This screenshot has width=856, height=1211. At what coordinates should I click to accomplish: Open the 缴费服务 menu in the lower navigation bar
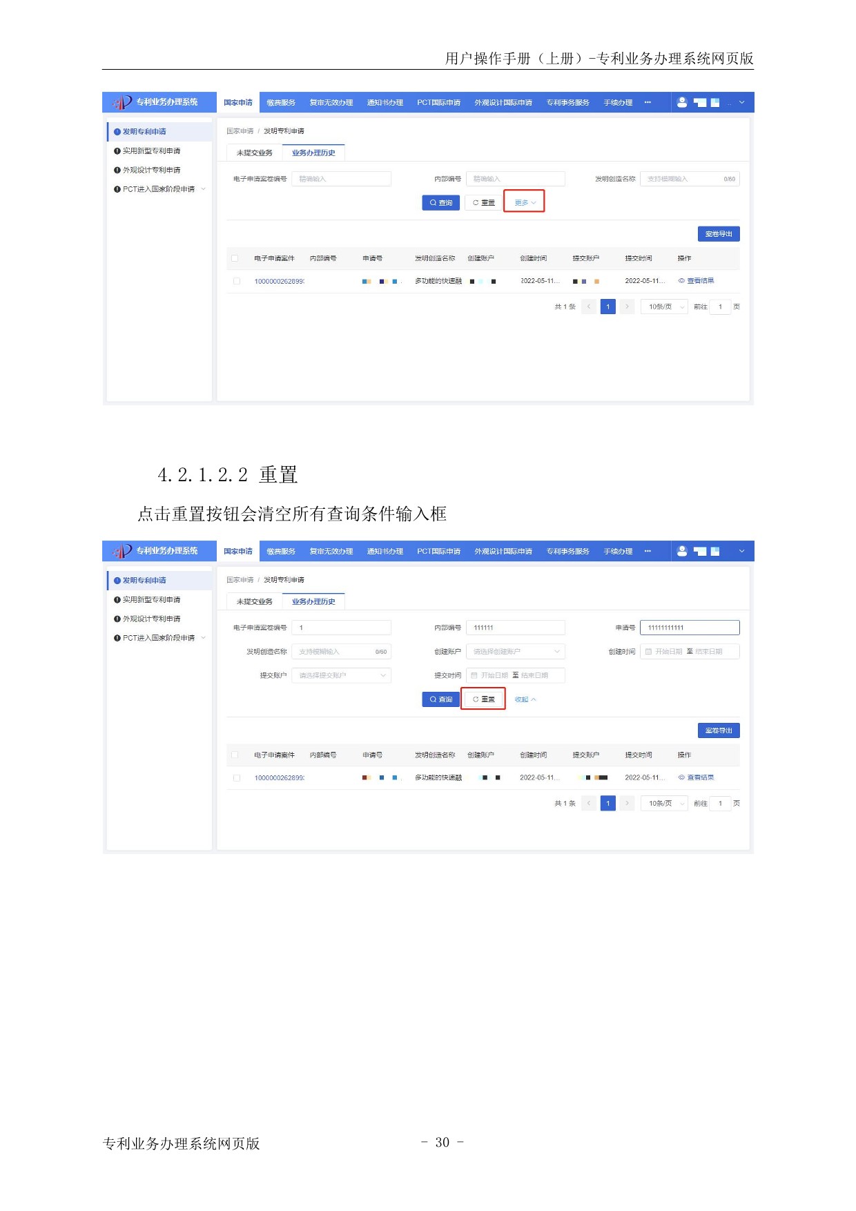point(281,551)
